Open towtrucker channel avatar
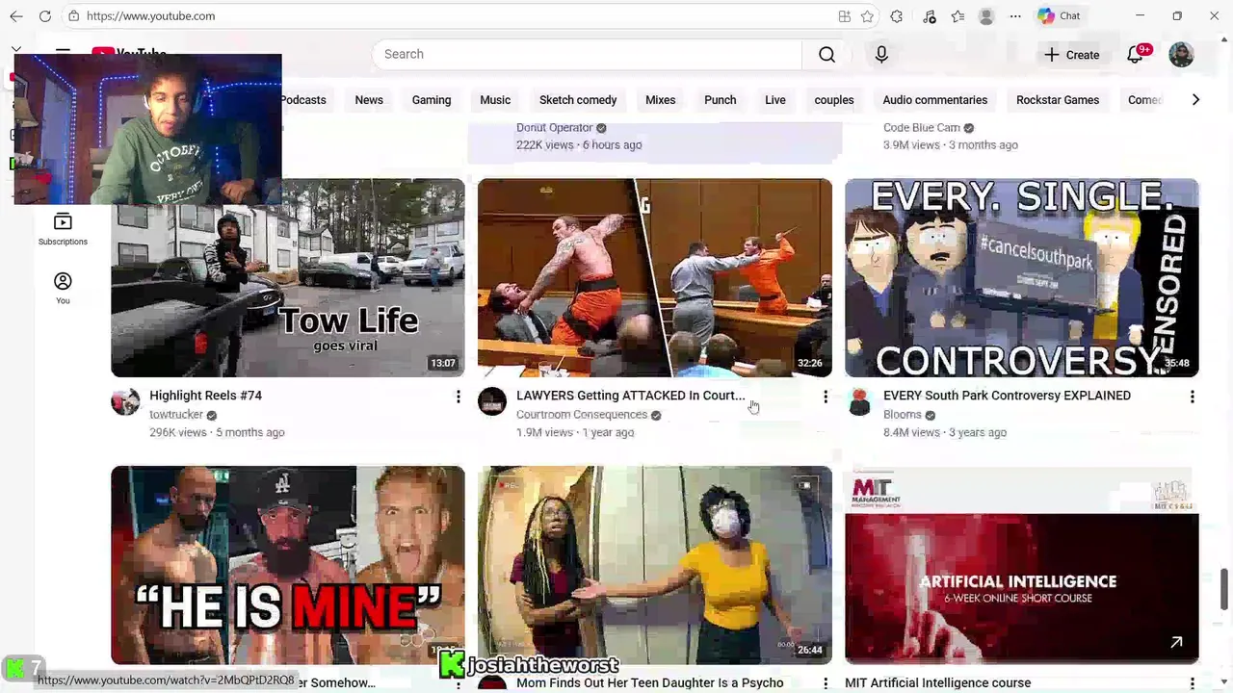The height and width of the screenshot is (693, 1233). 125,401
